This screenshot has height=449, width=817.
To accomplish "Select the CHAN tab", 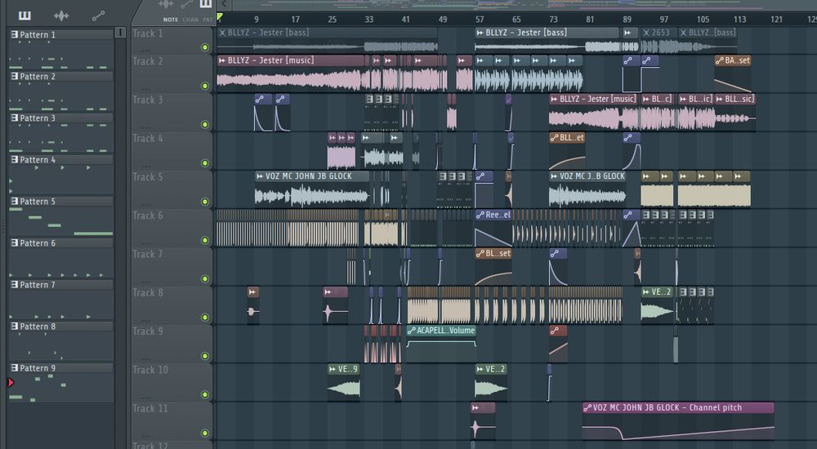I will pyautogui.click(x=190, y=20).
